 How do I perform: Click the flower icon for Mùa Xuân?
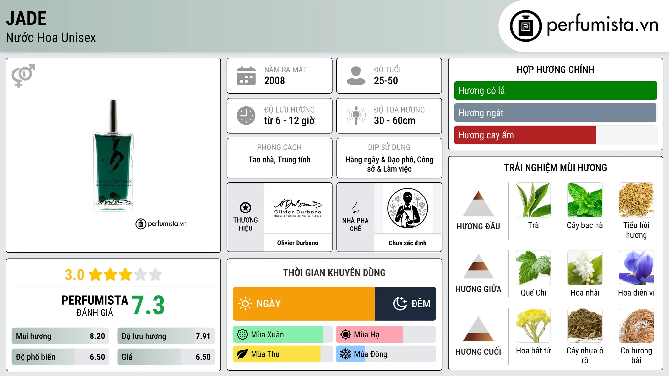point(242,335)
